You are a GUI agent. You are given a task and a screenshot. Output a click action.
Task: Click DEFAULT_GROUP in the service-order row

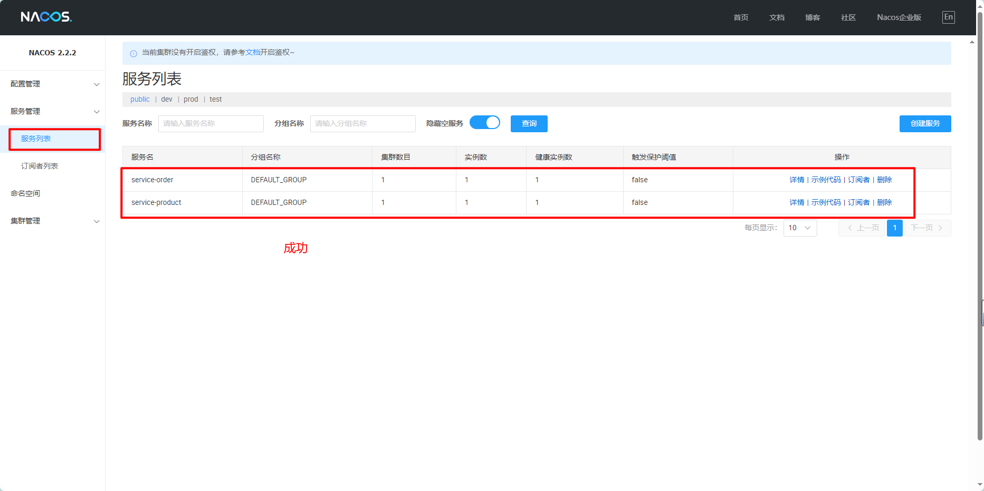279,180
